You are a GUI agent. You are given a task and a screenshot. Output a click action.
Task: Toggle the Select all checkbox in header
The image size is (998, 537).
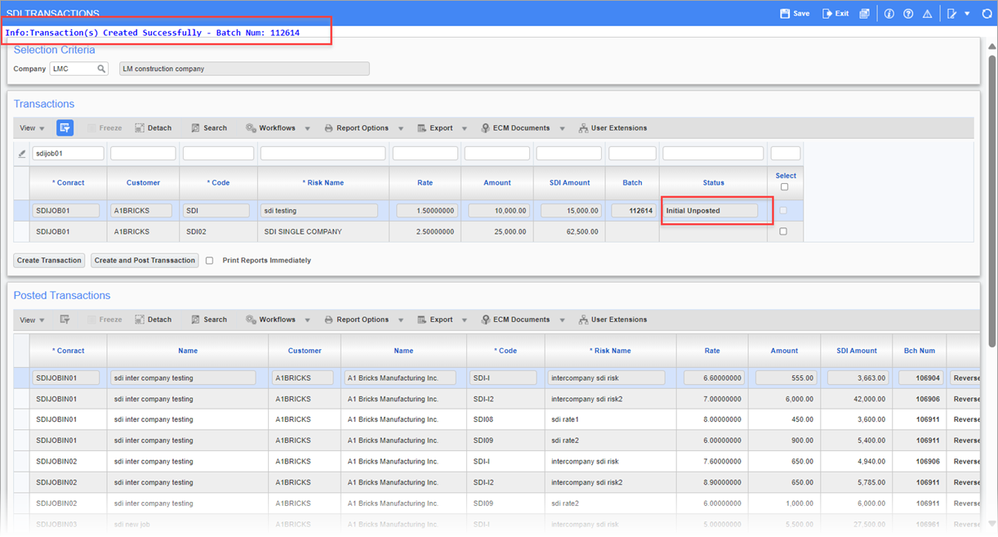pyautogui.click(x=785, y=187)
